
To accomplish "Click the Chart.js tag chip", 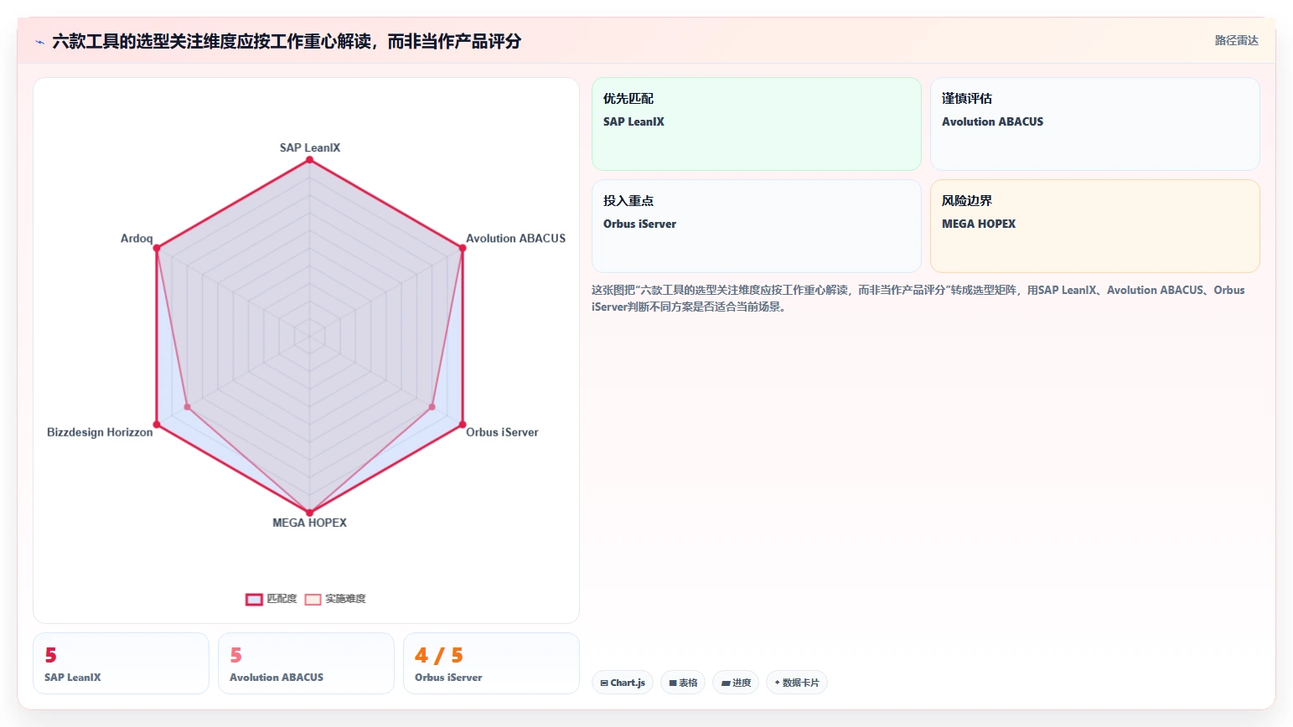I will click(623, 683).
